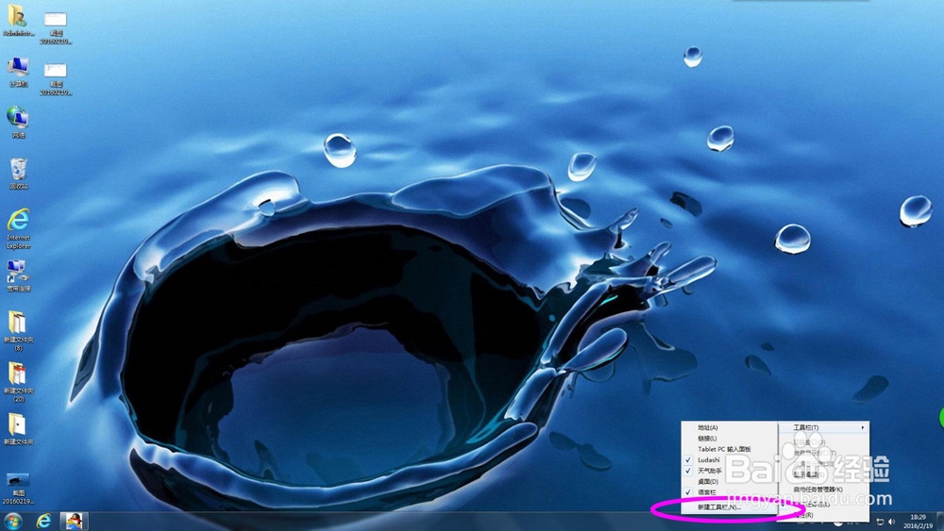
Task: Open the 回收站 Recycle Bin icon
Action: click(x=18, y=174)
